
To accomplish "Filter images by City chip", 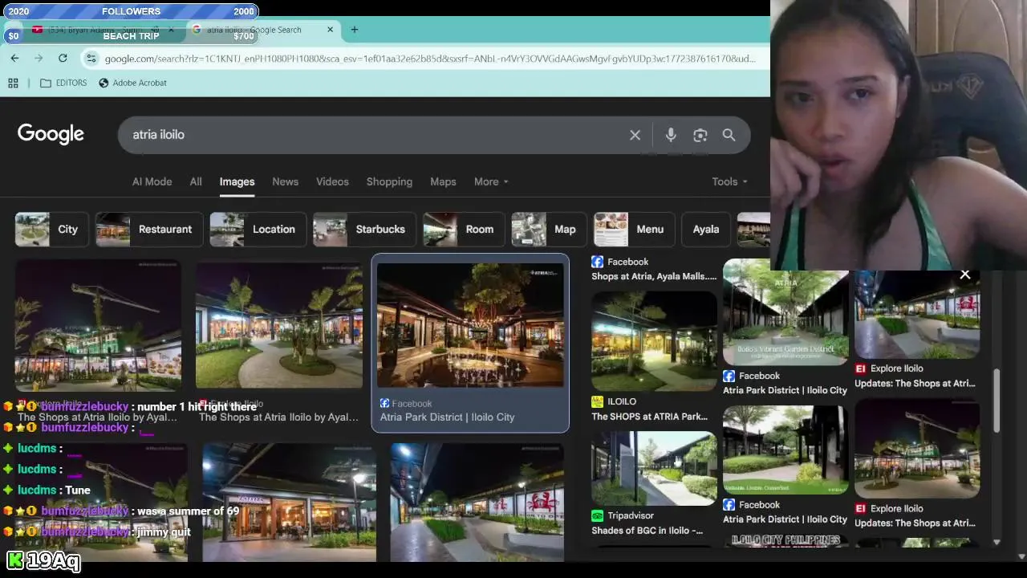I will click(51, 229).
